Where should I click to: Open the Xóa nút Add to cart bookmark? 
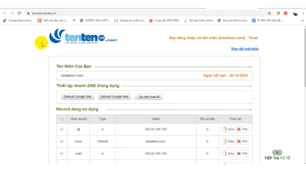233,21
